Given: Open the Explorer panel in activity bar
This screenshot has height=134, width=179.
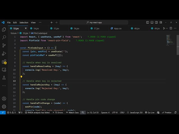Looking at the screenshot, I should click(4, 29).
